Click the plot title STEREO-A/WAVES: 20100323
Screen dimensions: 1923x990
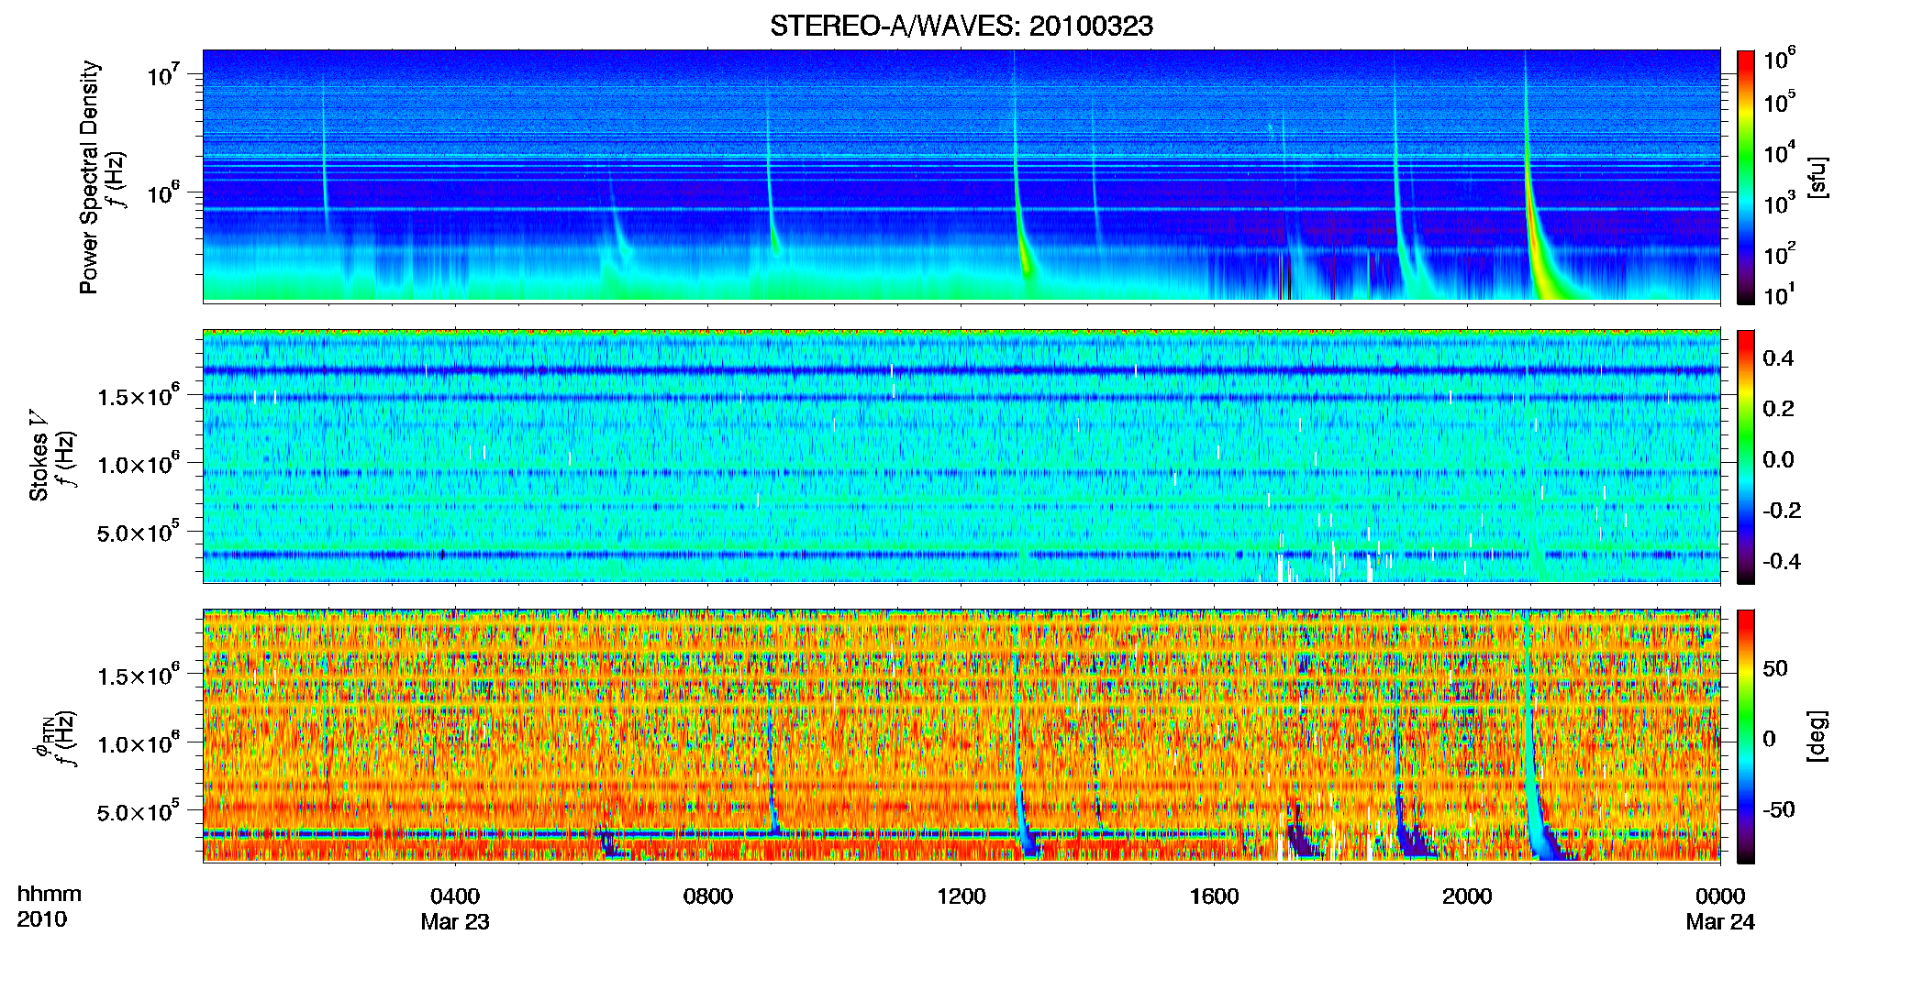(961, 26)
